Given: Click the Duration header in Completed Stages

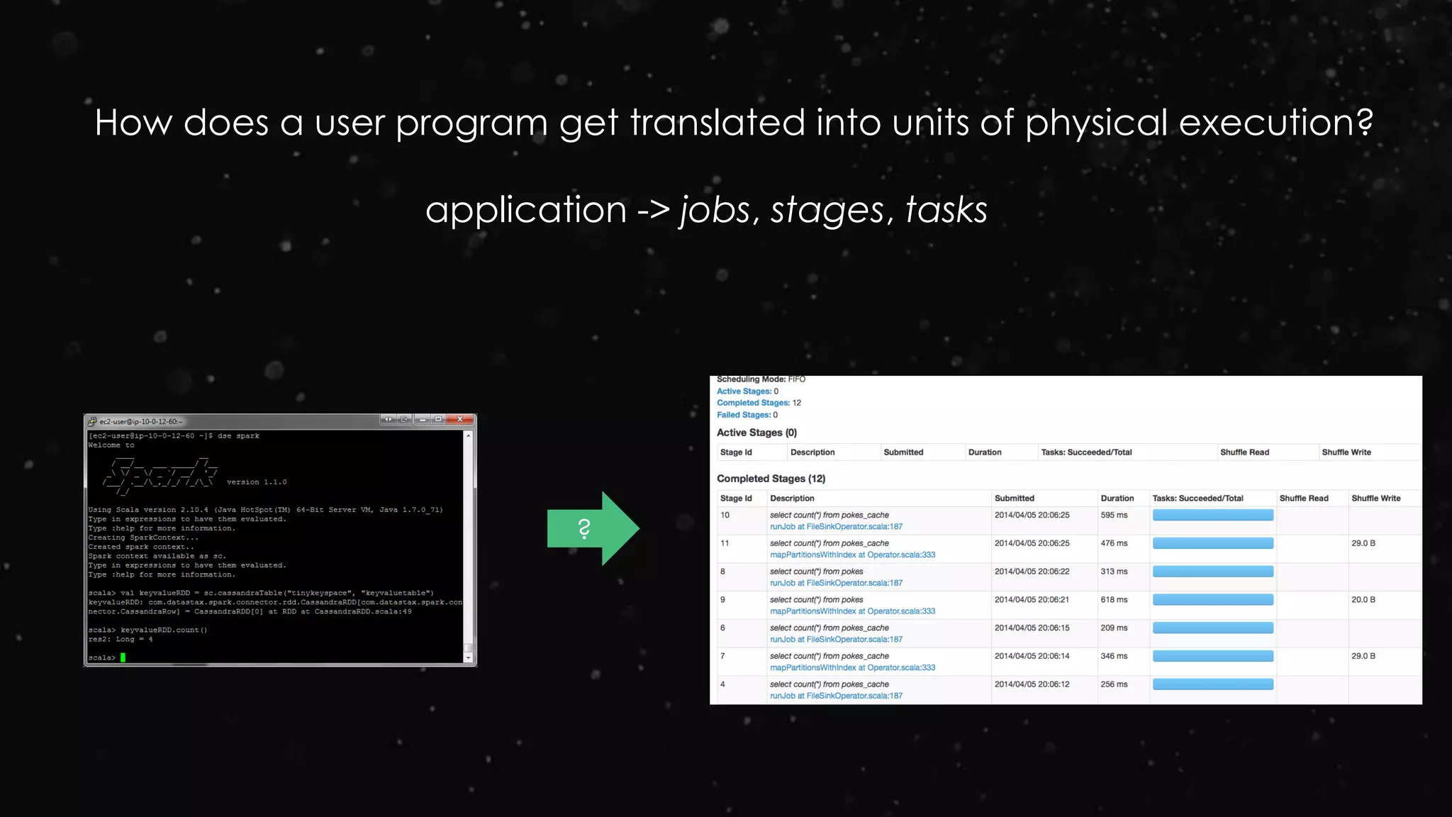Looking at the screenshot, I should 1117,499.
